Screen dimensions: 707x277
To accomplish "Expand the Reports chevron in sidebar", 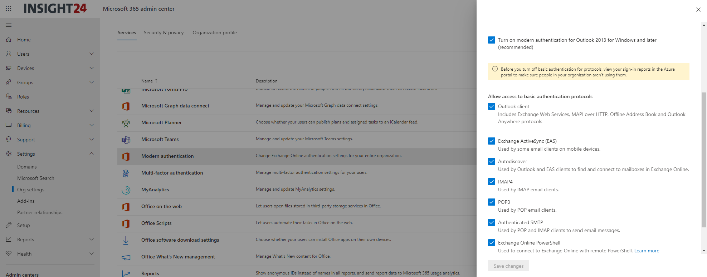I will 92,239.
